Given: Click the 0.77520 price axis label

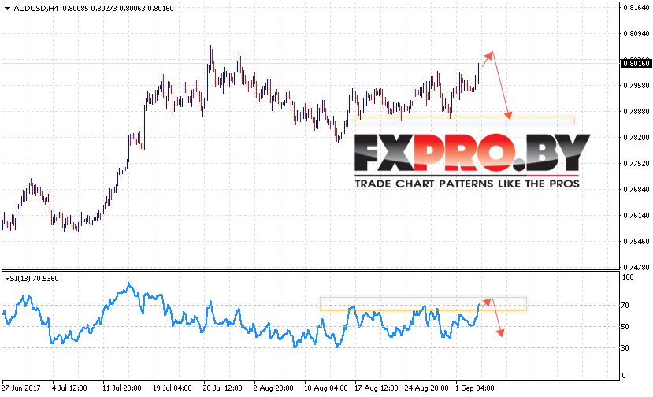Looking at the screenshot, I should click(x=636, y=163).
